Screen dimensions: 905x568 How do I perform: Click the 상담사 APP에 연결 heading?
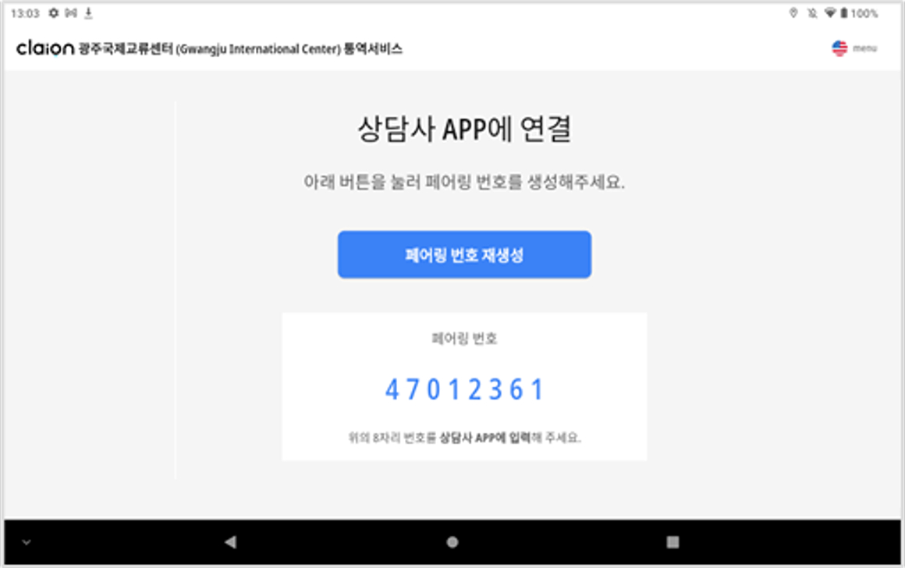click(464, 128)
